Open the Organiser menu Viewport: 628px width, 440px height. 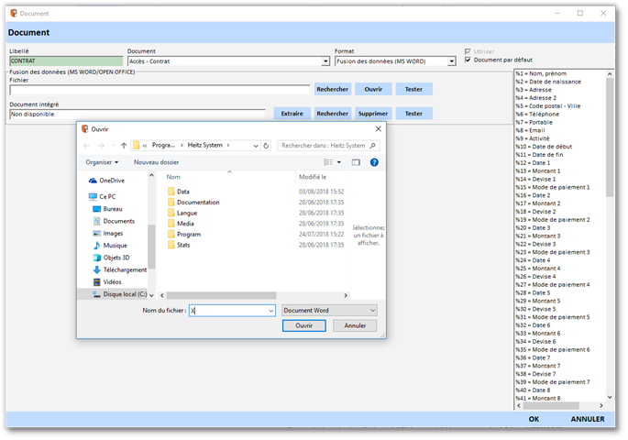click(101, 162)
